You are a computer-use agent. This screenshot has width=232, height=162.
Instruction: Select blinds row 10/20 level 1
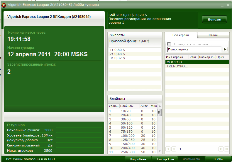coord(133,111)
